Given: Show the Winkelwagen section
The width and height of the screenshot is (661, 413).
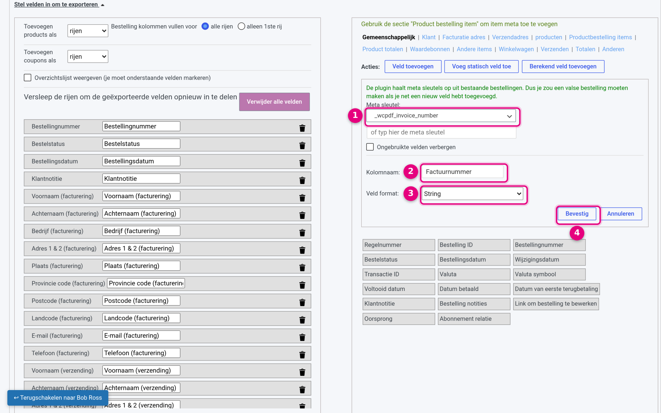Looking at the screenshot, I should point(516,49).
